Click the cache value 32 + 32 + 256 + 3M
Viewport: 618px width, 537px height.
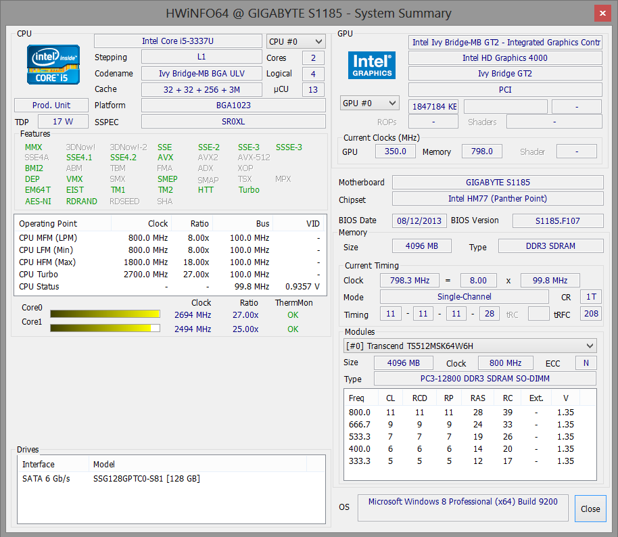tap(201, 89)
